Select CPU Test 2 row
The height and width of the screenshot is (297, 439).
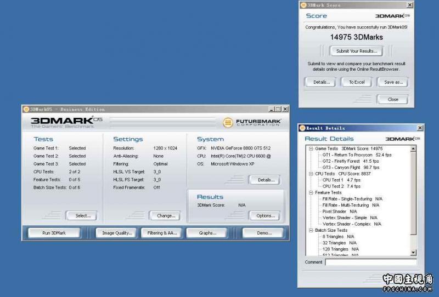tap(341, 186)
